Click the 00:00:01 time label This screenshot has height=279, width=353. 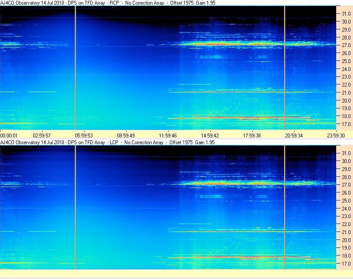click(x=9, y=136)
